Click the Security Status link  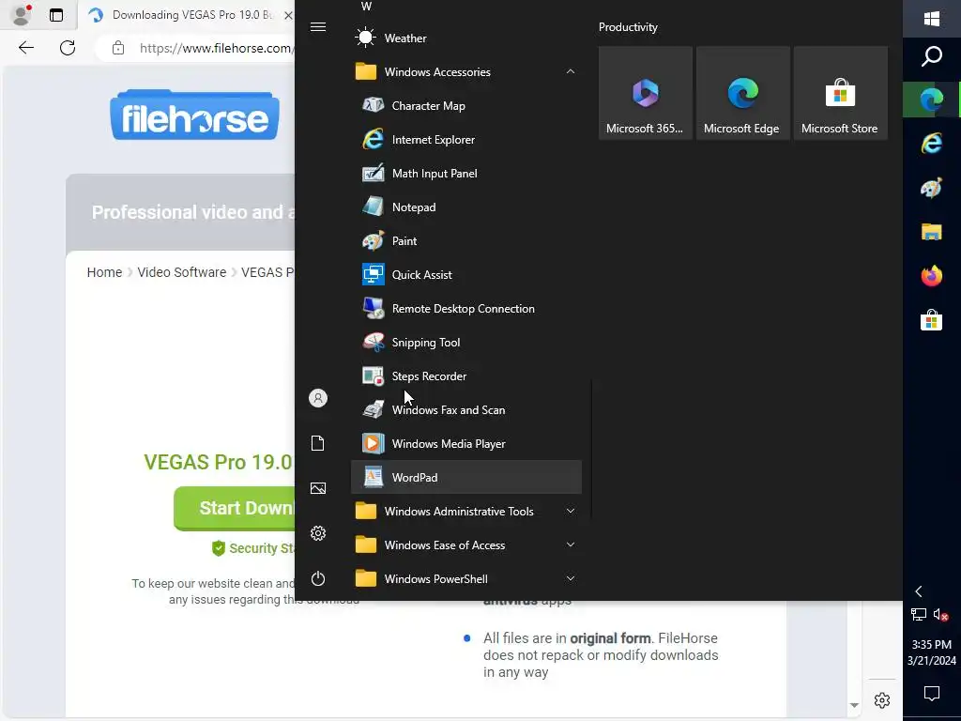[x=253, y=548]
